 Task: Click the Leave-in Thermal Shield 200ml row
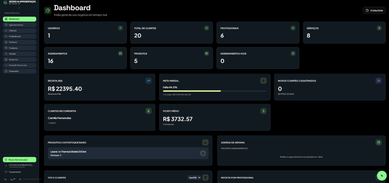click(128, 153)
